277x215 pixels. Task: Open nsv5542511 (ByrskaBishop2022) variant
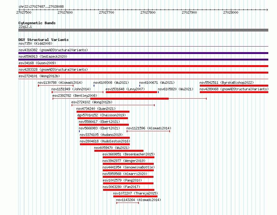[227, 83]
